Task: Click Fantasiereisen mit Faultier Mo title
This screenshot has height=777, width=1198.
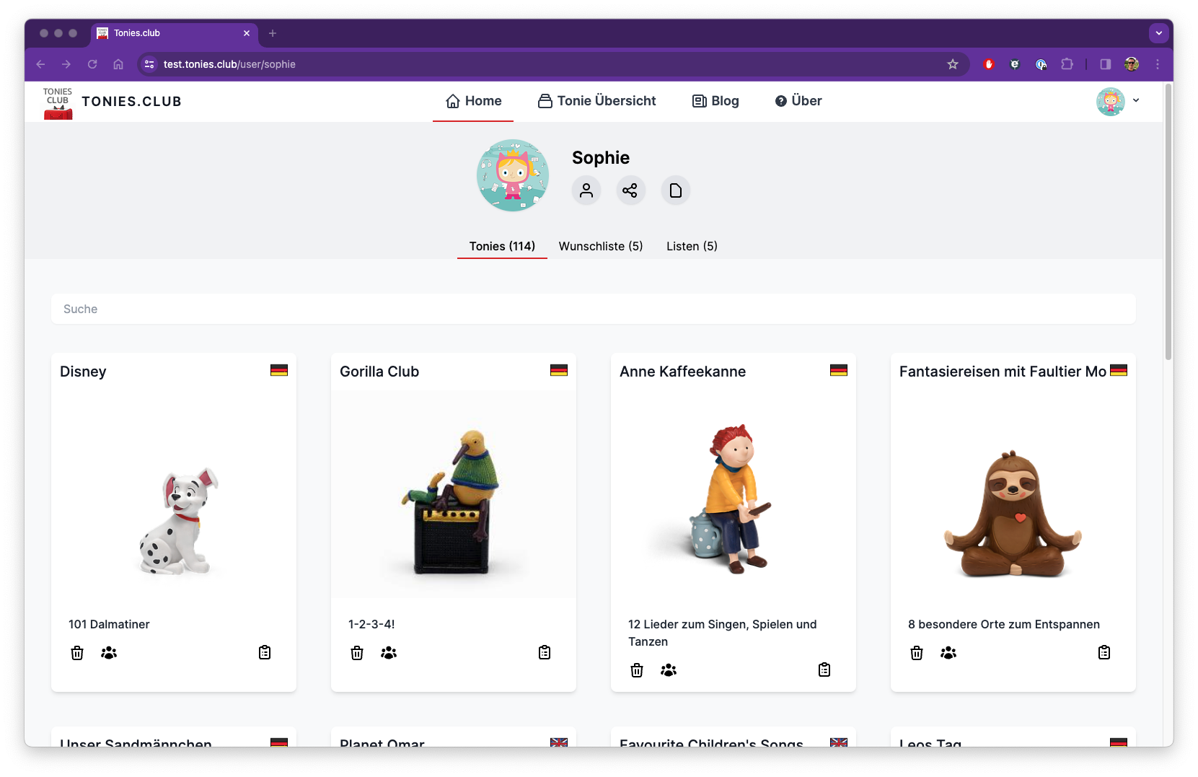Action: point(1003,372)
